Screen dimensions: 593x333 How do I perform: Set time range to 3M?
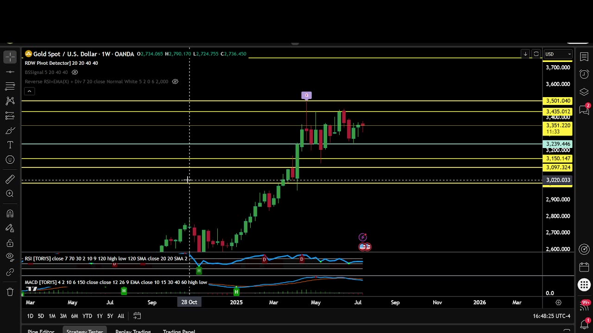coord(63,316)
